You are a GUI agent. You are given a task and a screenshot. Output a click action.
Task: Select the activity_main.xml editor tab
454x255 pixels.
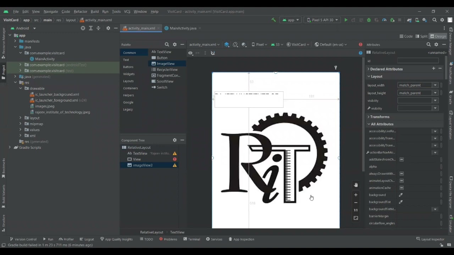(141, 28)
